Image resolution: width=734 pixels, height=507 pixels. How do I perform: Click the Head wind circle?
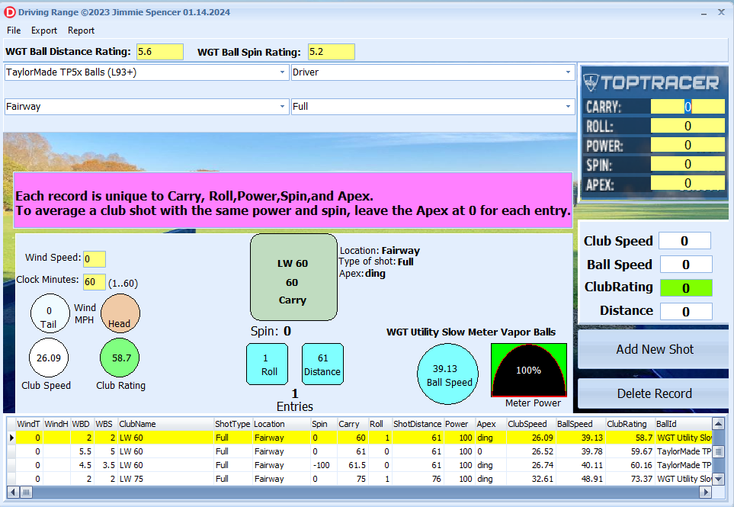[120, 313]
